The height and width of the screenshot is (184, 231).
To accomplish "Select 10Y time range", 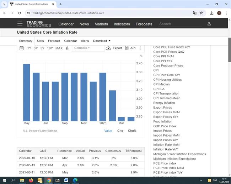I will click(50, 48).
